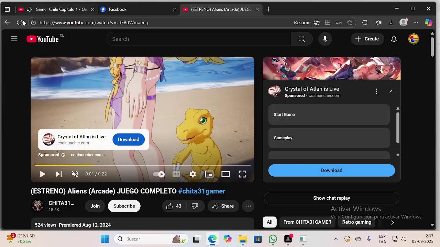This screenshot has width=440, height=247.
Task: Open more actions ellipsis under video
Action: (x=248, y=206)
